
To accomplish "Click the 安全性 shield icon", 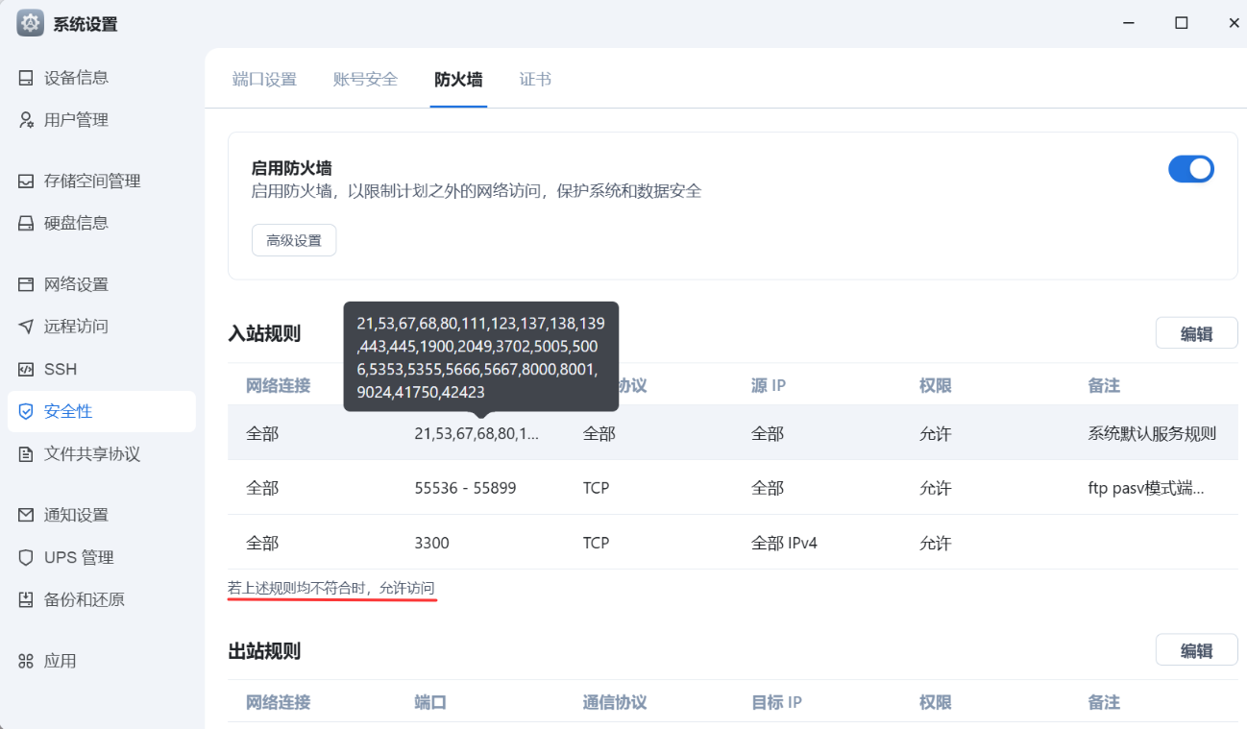I will pyautogui.click(x=26, y=411).
